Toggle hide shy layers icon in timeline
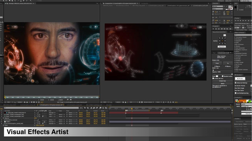 [x=91, y=108]
